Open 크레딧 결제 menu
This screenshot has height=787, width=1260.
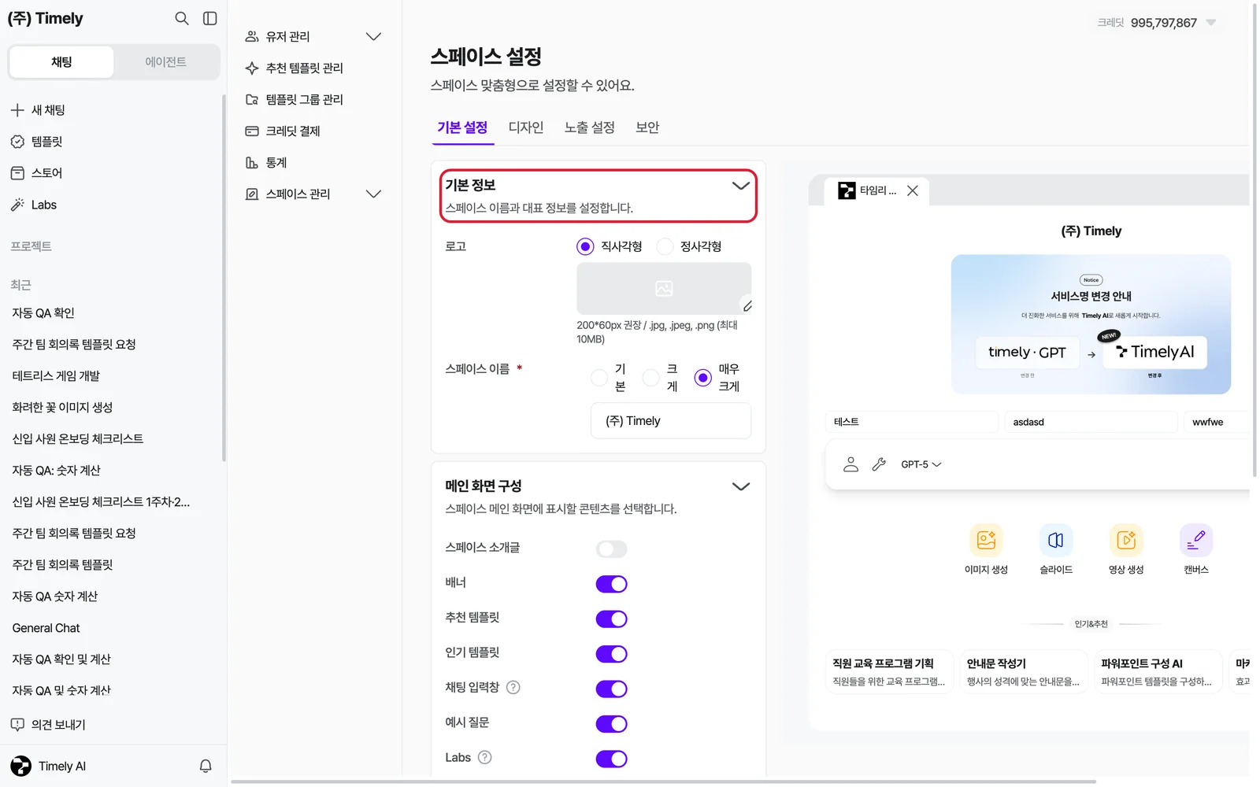coord(293,131)
